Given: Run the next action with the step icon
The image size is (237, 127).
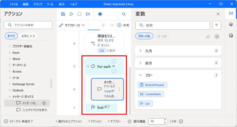Looking at the screenshot, I should (x=88, y=14).
